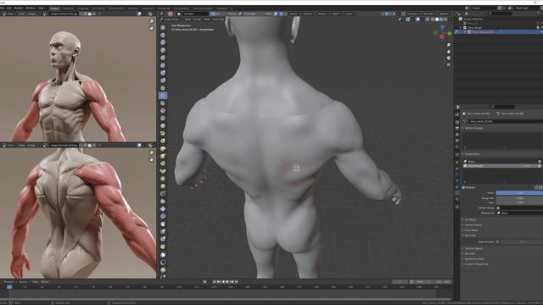Open the Falloff dropdown in sculpt header
Screen dimensions: 543x305
pos(336,14)
